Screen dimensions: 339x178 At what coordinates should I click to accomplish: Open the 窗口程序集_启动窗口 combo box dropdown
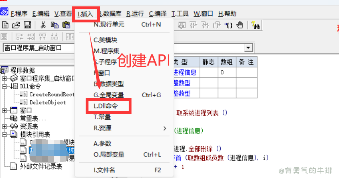click(x=249, y=48)
